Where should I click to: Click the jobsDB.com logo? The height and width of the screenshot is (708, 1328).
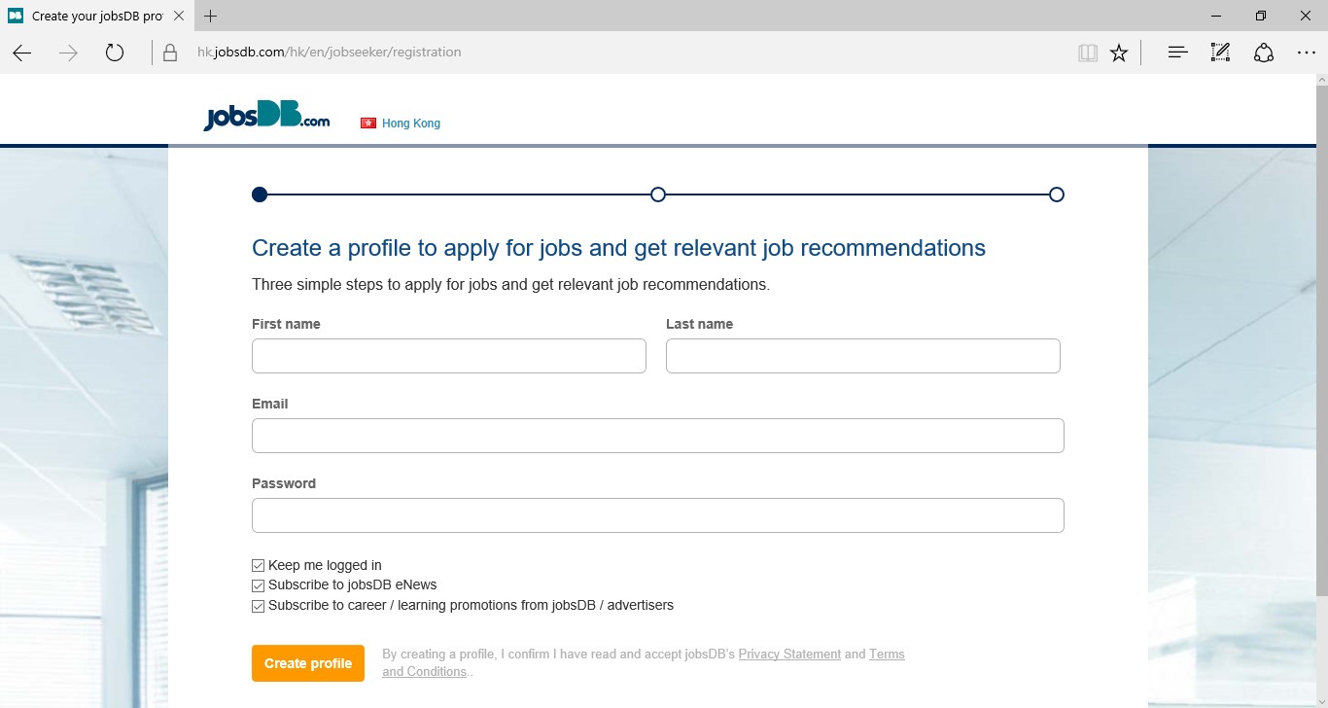coord(266,118)
